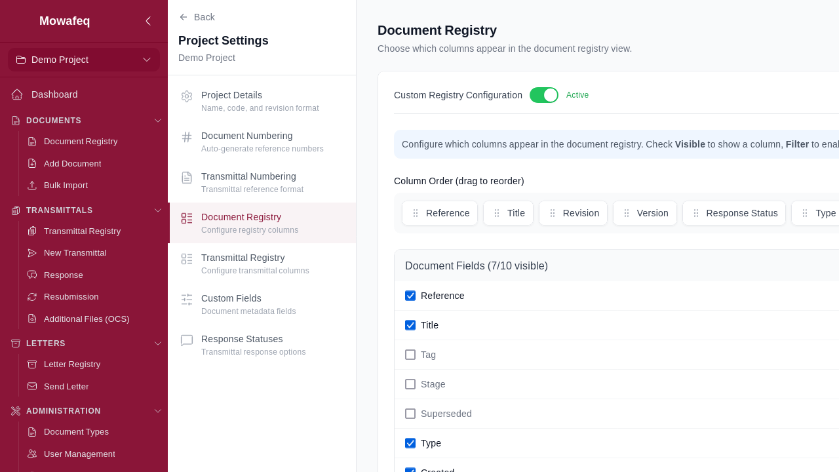Click the User Management people icon
Image resolution: width=839 pixels, height=472 pixels.
31,454
